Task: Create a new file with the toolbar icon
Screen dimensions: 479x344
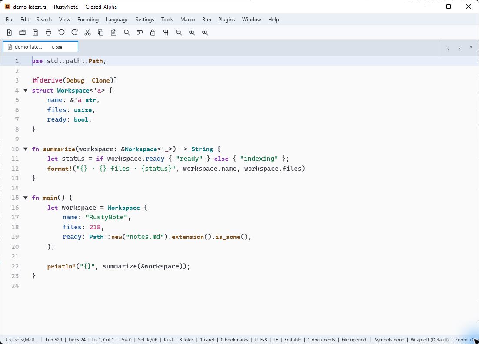Action: [10, 32]
